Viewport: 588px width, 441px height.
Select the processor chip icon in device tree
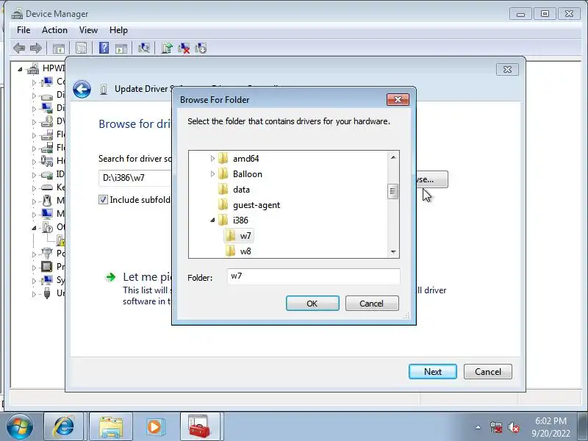(x=47, y=267)
